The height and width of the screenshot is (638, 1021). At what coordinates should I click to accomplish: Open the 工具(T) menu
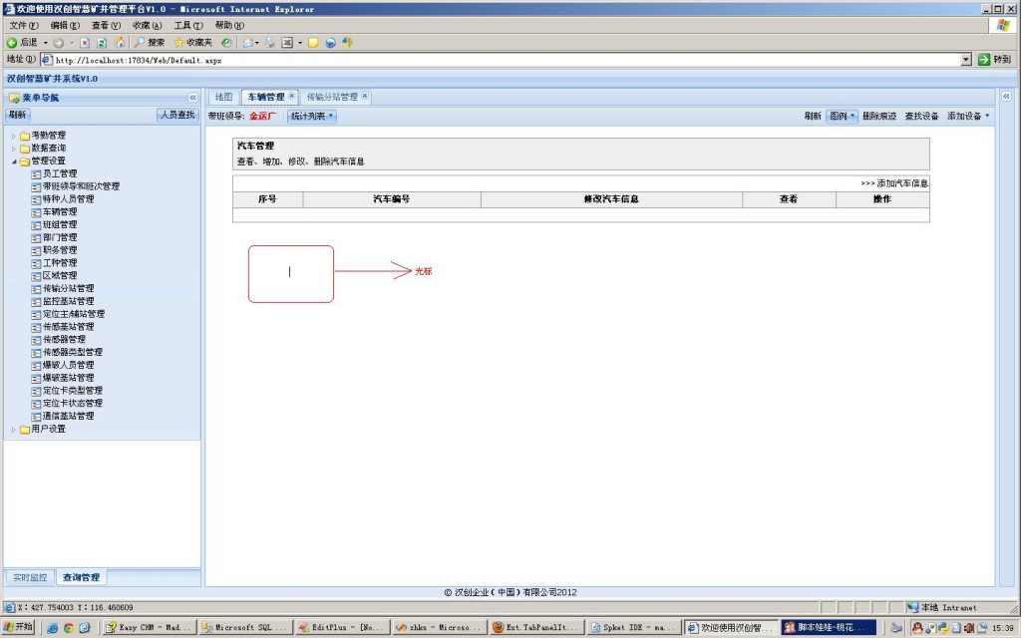188,25
